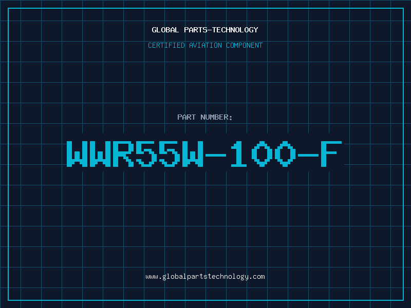The width and height of the screenshot is (411, 308).
Task: Click the last zero in 100
Action: (x=285, y=153)
